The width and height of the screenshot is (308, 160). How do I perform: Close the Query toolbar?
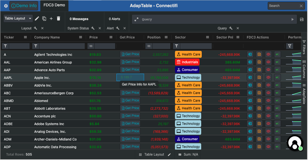point(238,28)
